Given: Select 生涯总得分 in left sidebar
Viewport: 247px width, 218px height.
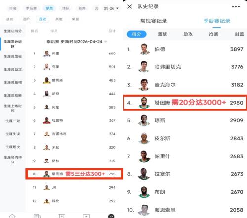Looking at the screenshot, I should (13, 31).
